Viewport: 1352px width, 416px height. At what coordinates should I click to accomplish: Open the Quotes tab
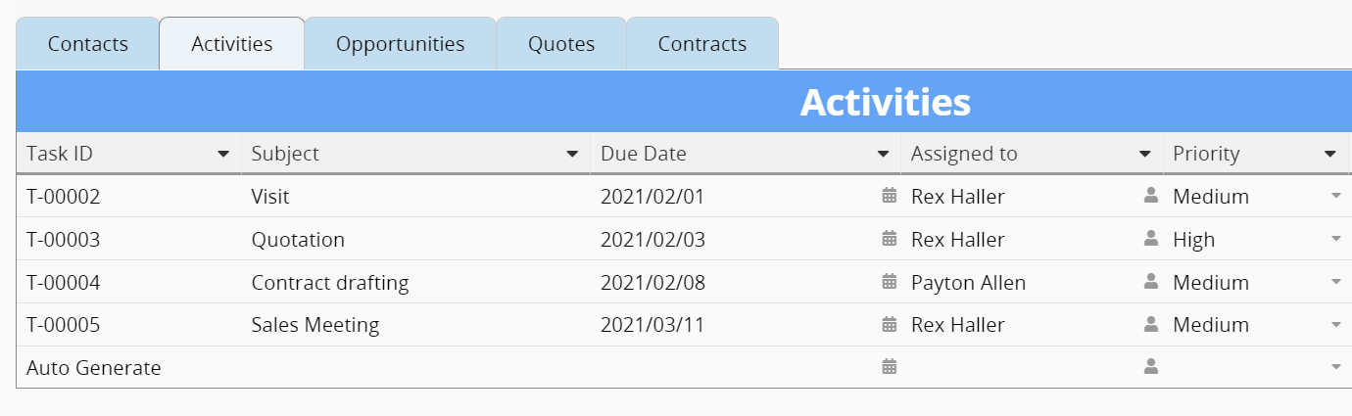point(561,44)
